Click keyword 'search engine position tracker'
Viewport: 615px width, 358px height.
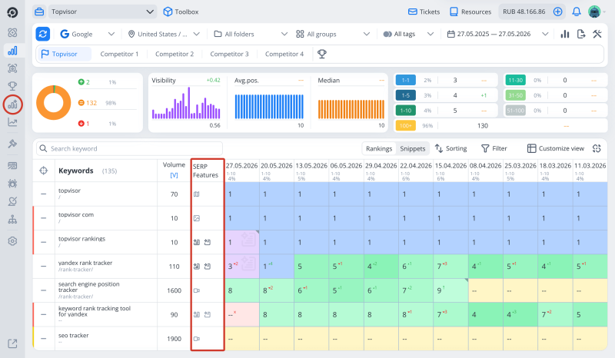[88, 287]
